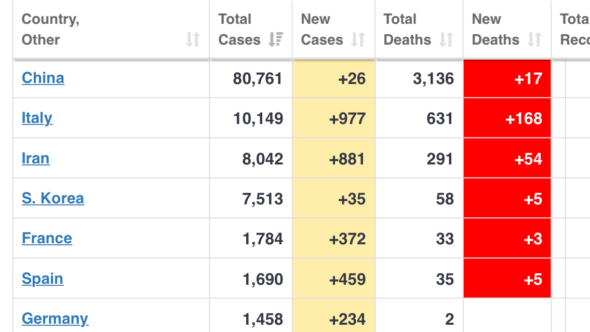Viewport: 590px width, 332px height.
Task: Click the Total Deaths sort arrows
Action: 446,39
